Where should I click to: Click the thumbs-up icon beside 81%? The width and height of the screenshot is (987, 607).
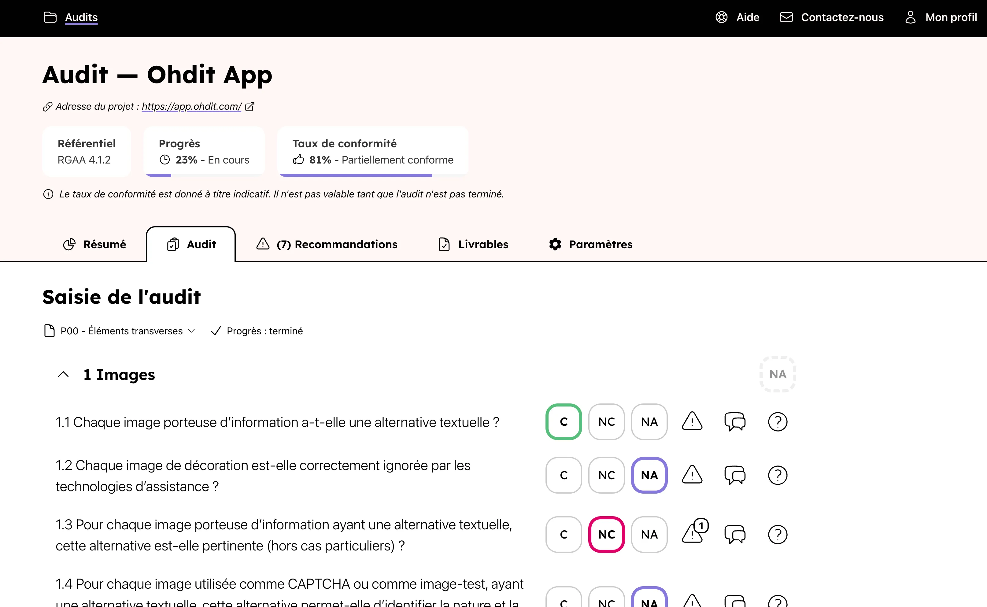point(298,160)
